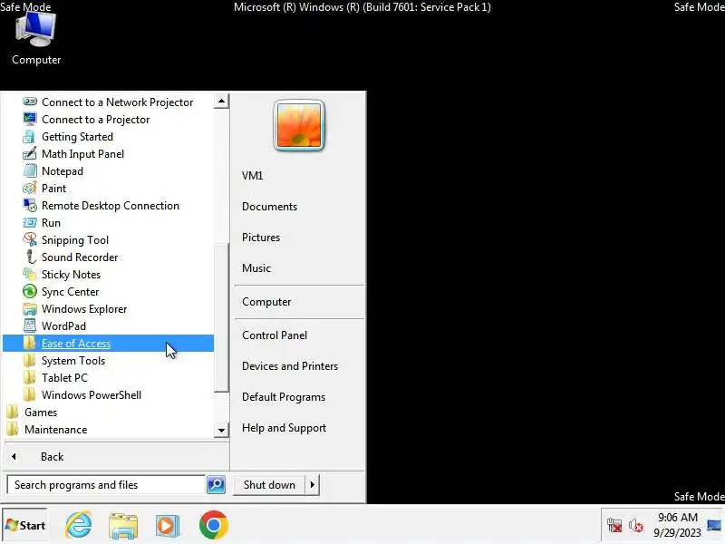
Task: Click the network disconnected tray icon
Action: pyautogui.click(x=614, y=526)
